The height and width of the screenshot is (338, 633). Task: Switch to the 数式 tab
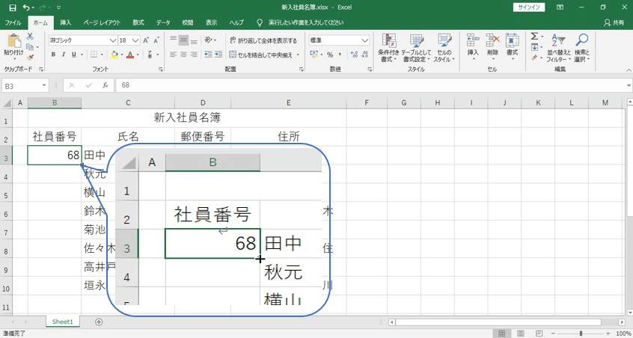coord(138,23)
